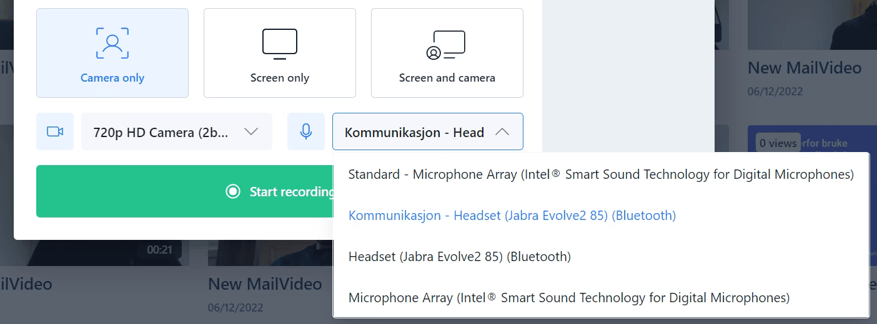Collapse the Kommunikasjon - Head microphone dropdown
This screenshot has width=877, height=324.
pyautogui.click(x=428, y=131)
